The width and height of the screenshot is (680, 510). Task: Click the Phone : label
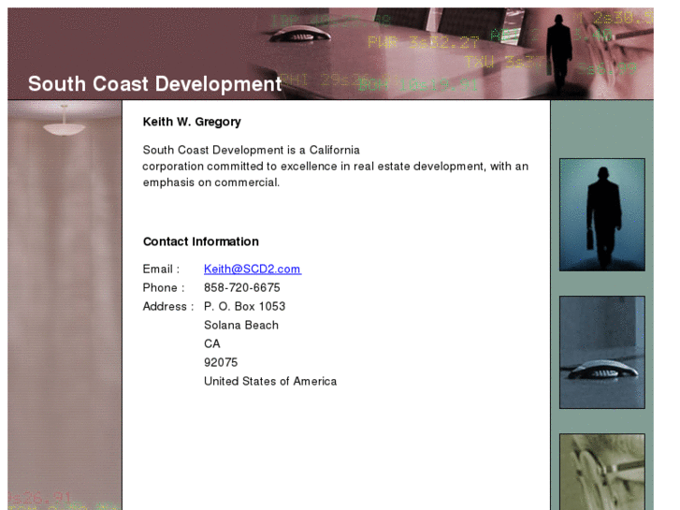coord(164,288)
